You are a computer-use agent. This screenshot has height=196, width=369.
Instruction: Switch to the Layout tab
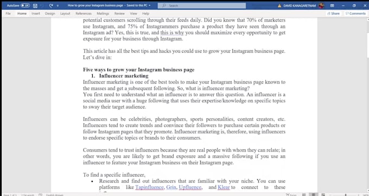[x=65, y=14]
